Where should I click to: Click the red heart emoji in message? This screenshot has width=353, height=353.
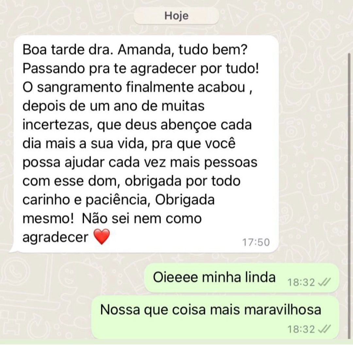click(x=102, y=237)
